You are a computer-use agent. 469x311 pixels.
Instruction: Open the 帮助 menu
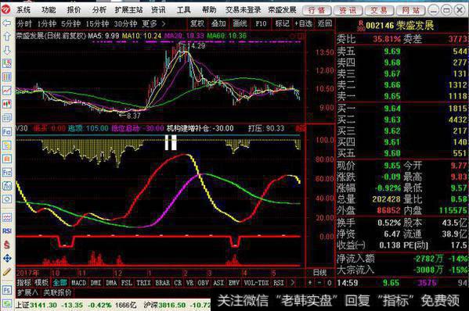pyautogui.click(x=209, y=10)
